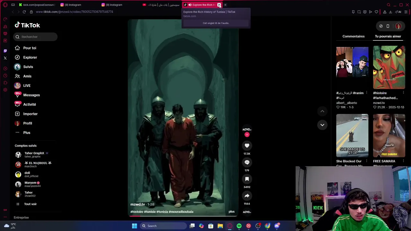The width and height of the screenshot is (411, 231).
Task: Click the address bar URL
Action: pyautogui.click(x=74, y=12)
